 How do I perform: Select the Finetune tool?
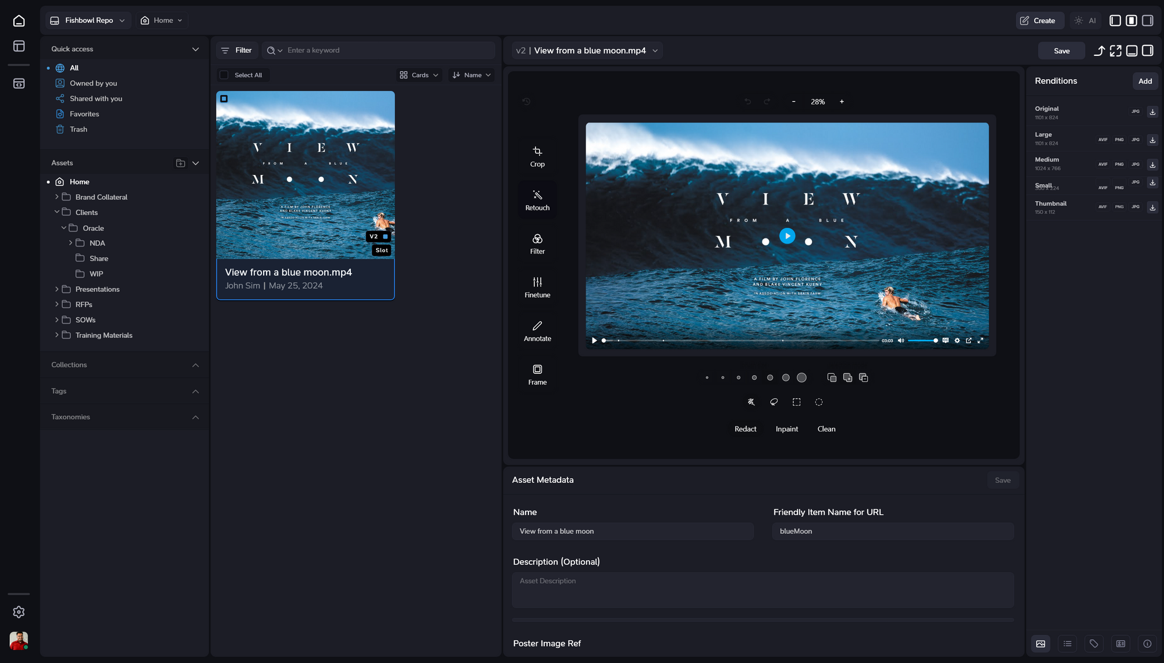point(537,287)
